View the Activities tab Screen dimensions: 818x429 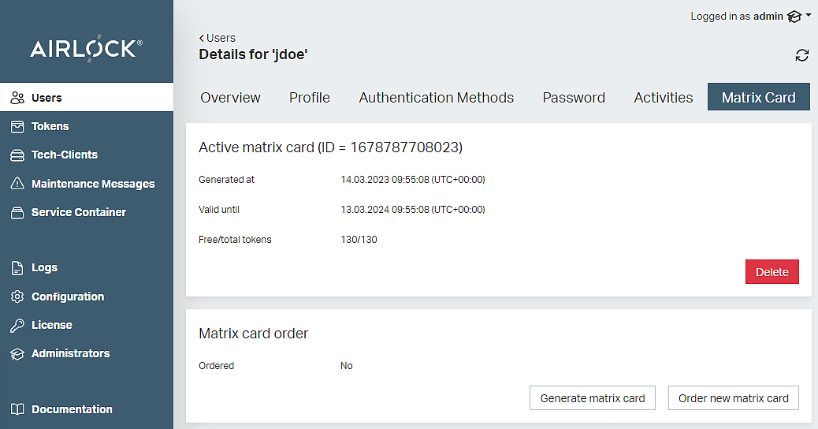point(663,98)
